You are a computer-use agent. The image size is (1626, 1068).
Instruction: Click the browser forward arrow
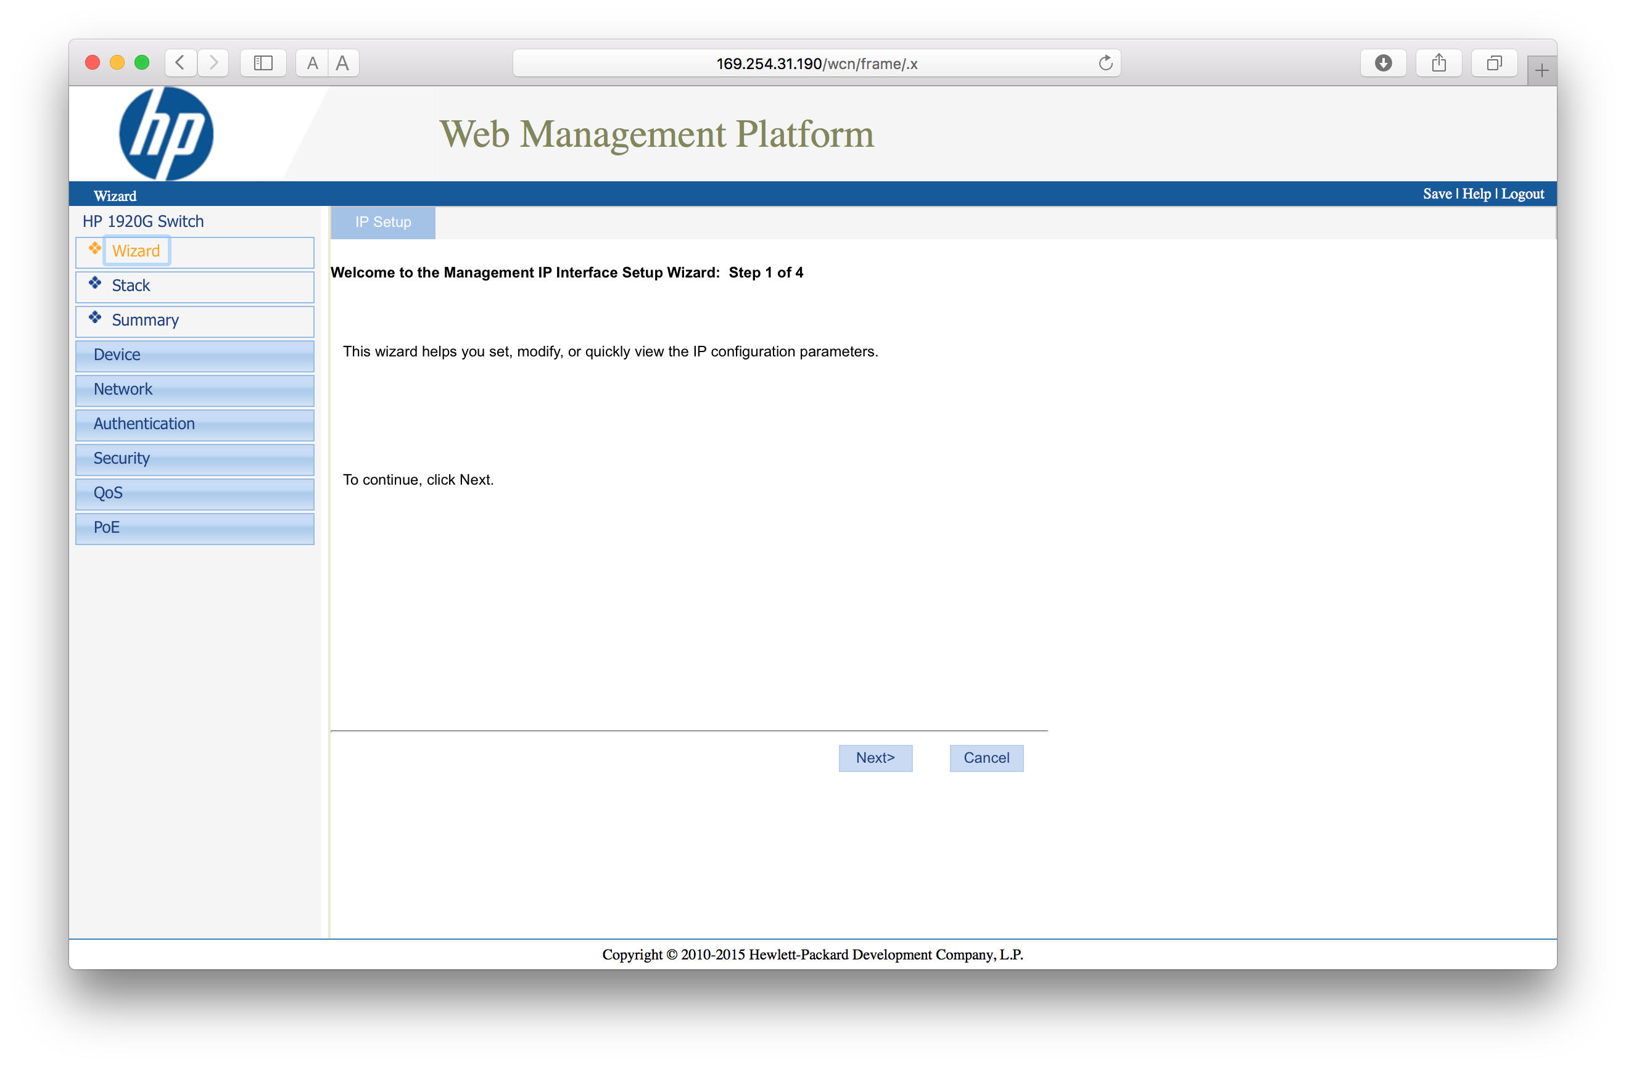[214, 63]
